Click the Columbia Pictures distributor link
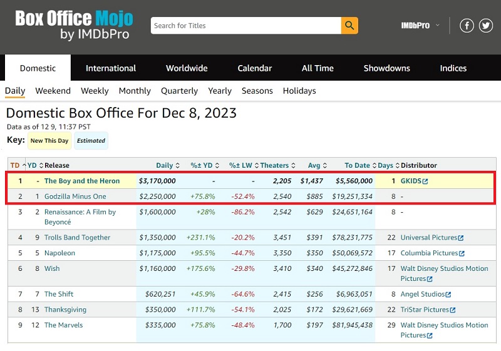 tap(429, 253)
